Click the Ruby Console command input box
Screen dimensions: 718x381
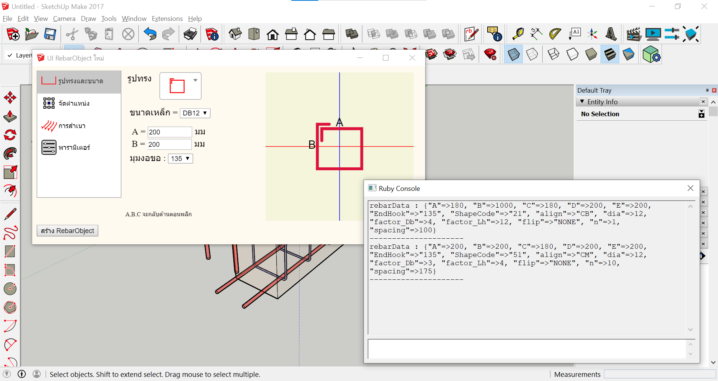point(527,349)
